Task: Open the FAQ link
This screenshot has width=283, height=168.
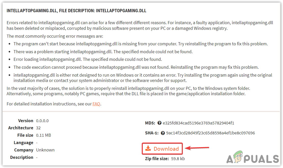Action: (96, 104)
